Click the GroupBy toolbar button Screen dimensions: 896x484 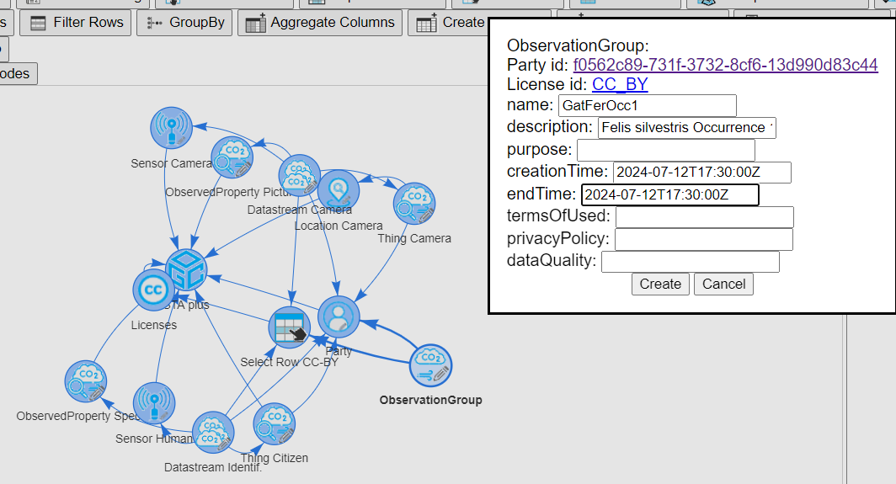point(184,23)
